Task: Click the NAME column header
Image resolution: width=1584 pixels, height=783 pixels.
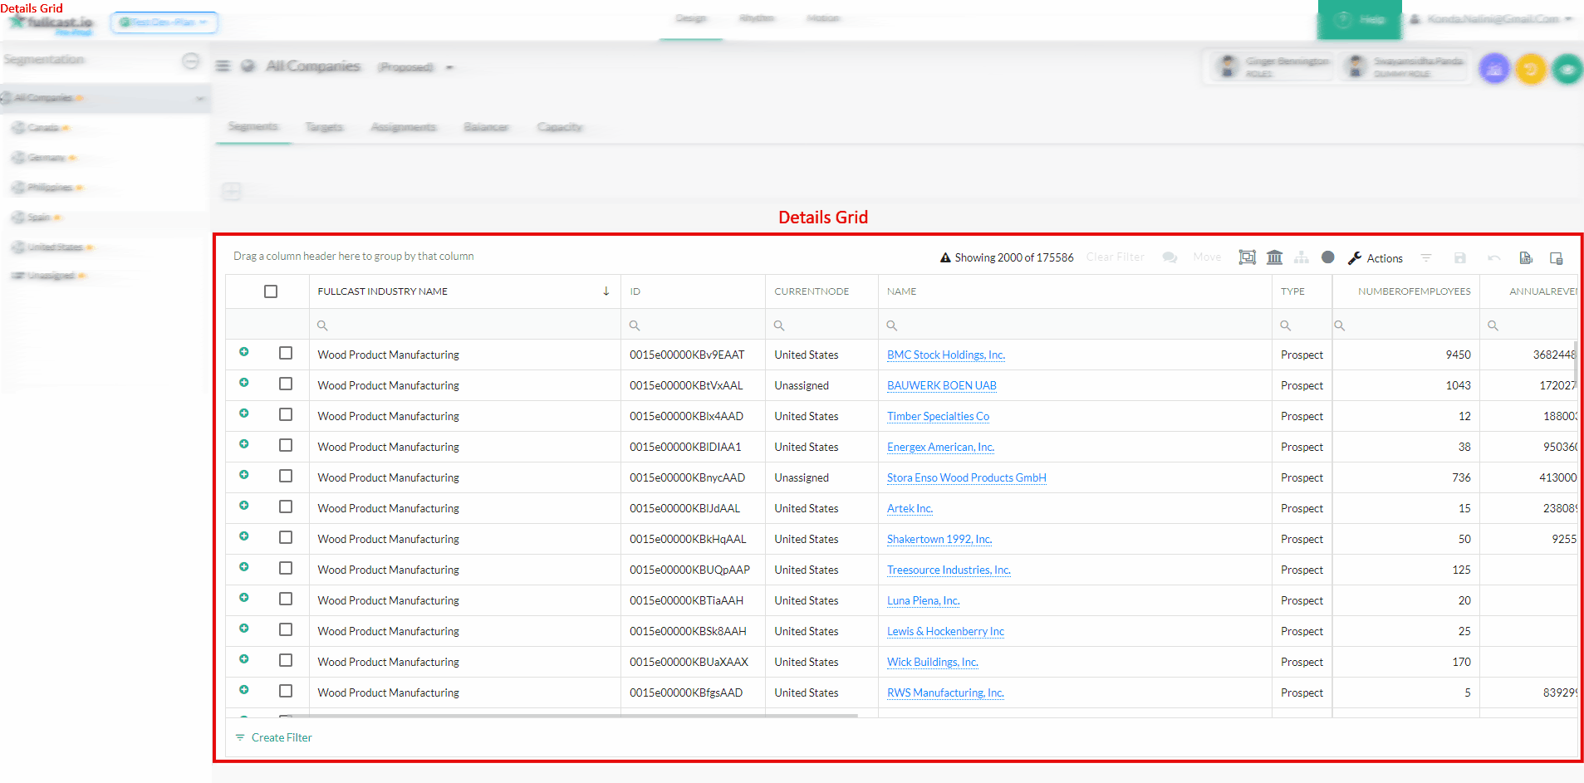Action: pyautogui.click(x=1075, y=291)
